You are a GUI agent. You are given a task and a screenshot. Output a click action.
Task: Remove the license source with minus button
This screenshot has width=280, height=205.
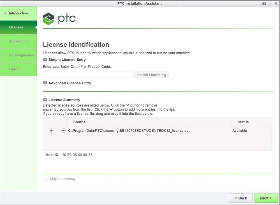tap(63, 131)
